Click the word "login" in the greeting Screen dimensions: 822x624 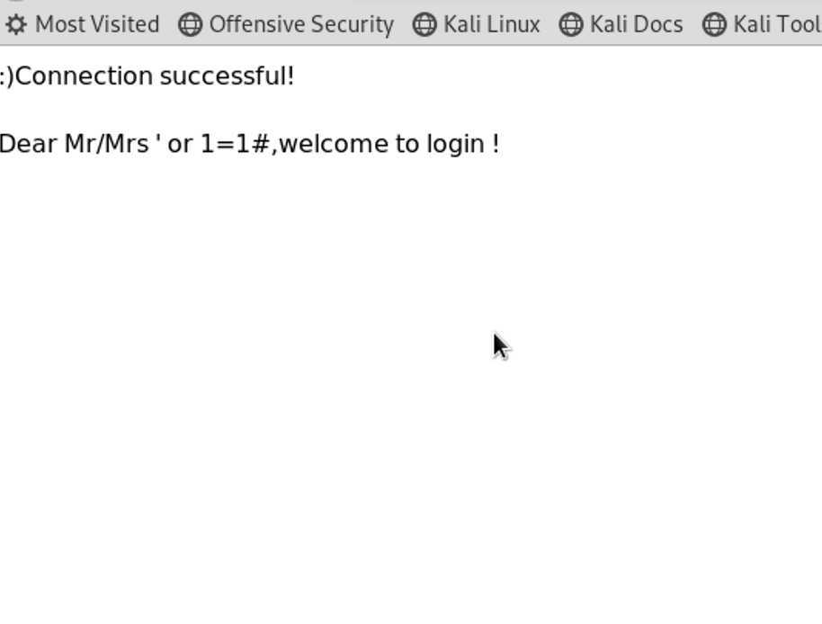tap(455, 144)
